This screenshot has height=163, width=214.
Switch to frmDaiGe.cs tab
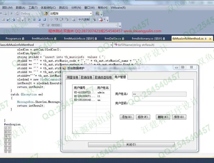click(x=114, y=38)
